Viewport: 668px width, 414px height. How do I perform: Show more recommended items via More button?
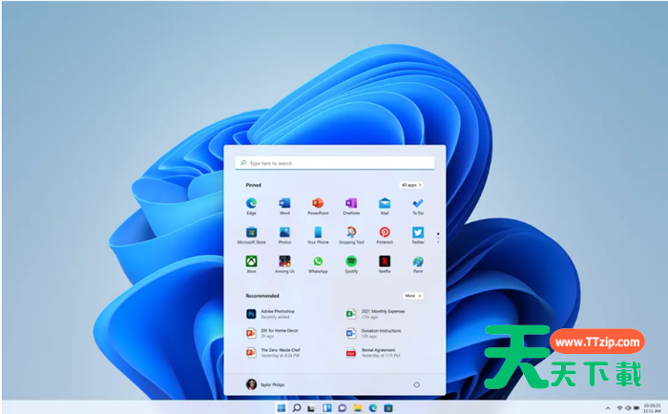click(413, 296)
